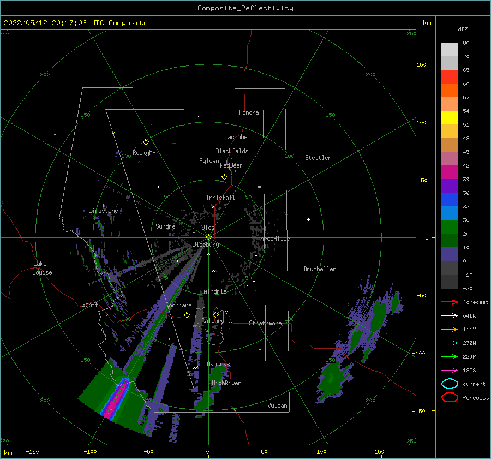This screenshot has width=491, height=459.
Task: Click the green 22JP arrow icon
Action: point(450,356)
